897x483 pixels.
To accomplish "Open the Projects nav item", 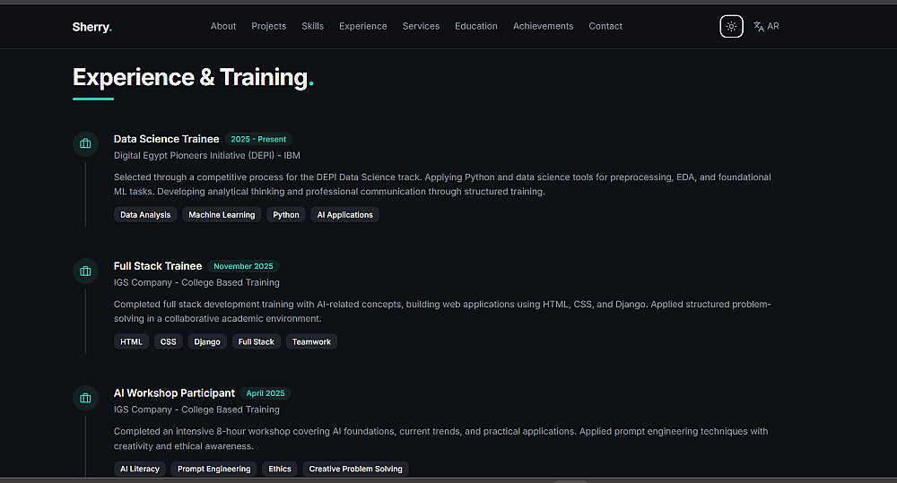I will (269, 26).
